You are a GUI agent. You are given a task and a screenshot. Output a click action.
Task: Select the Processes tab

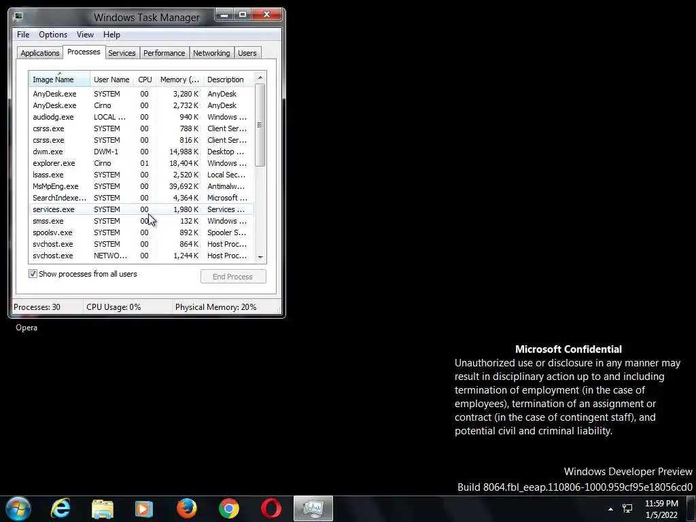84,52
